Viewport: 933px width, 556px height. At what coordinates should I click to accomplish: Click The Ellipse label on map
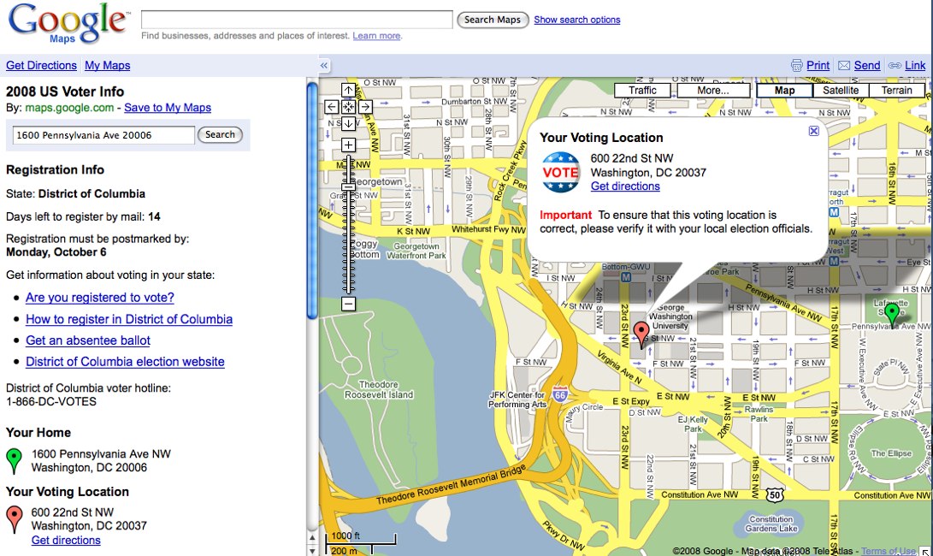[x=891, y=453]
